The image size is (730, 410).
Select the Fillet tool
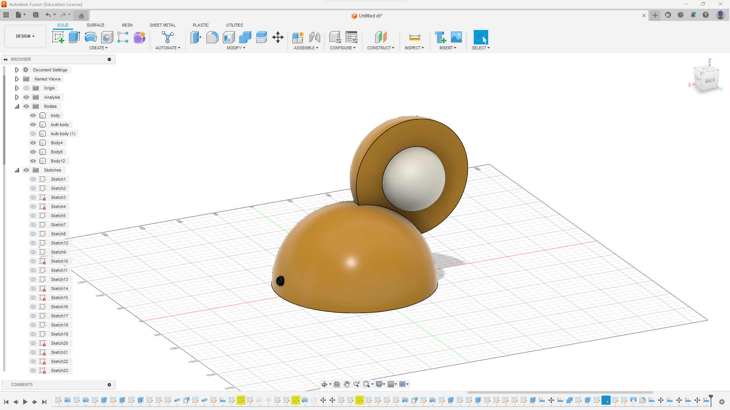(x=212, y=37)
